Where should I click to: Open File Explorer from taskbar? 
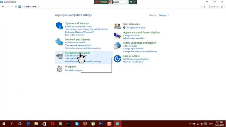[36, 124]
